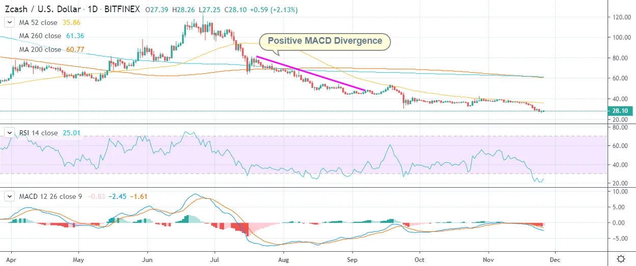
Task: Collapse the MACD indicator legend chevron
Action: coord(9,196)
